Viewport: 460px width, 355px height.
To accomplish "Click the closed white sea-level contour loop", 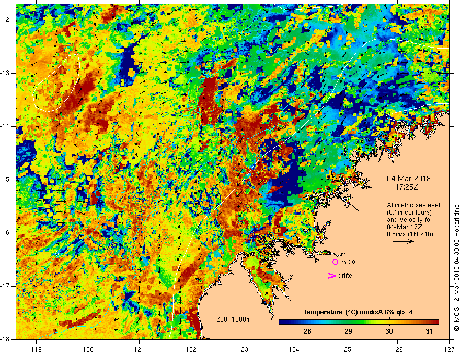I will (x=56, y=83).
